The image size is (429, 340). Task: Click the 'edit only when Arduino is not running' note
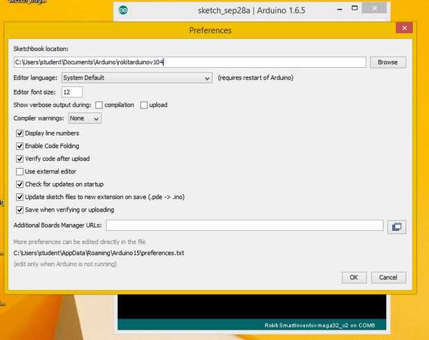tap(65, 264)
